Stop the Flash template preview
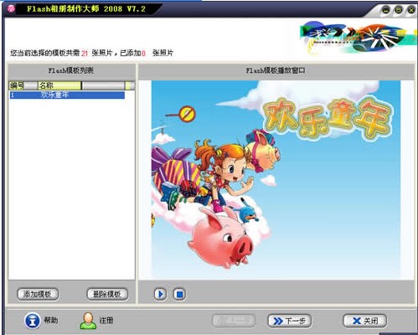The height and width of the screenshot is (335, 418). tap(179, 294)
